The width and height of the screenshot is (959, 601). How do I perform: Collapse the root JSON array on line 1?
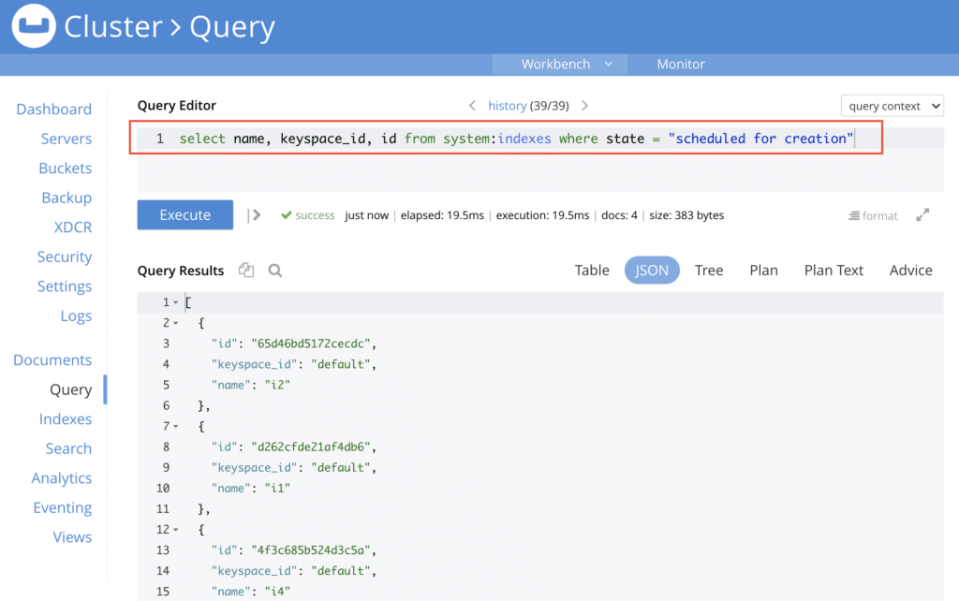(174, 301)
